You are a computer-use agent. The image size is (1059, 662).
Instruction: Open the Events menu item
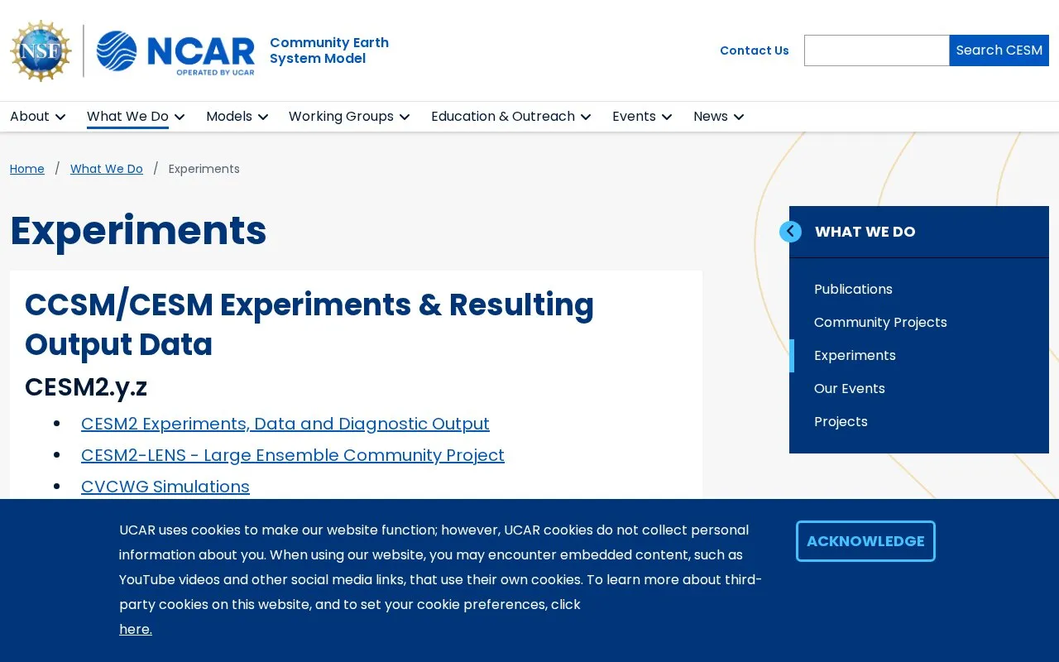[x=634, y=117]
